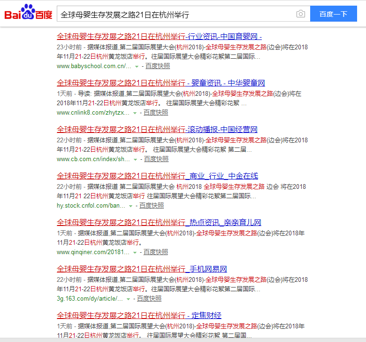Open 百度快照 for babyschool.com.cn result
Screen dimensions: 366x342
158,66
